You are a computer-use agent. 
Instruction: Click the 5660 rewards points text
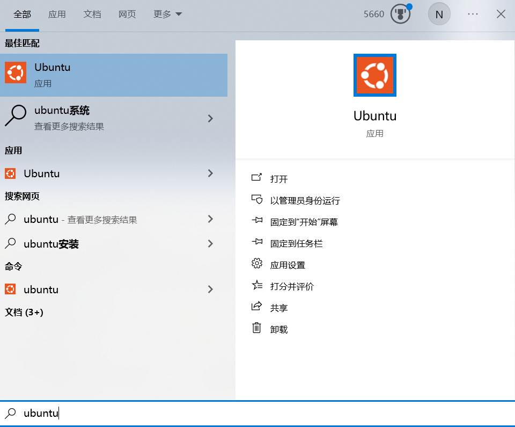coord(374,14)
